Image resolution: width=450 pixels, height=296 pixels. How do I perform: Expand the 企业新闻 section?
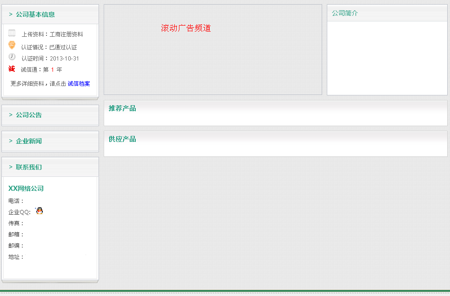[x=28, y=141]
